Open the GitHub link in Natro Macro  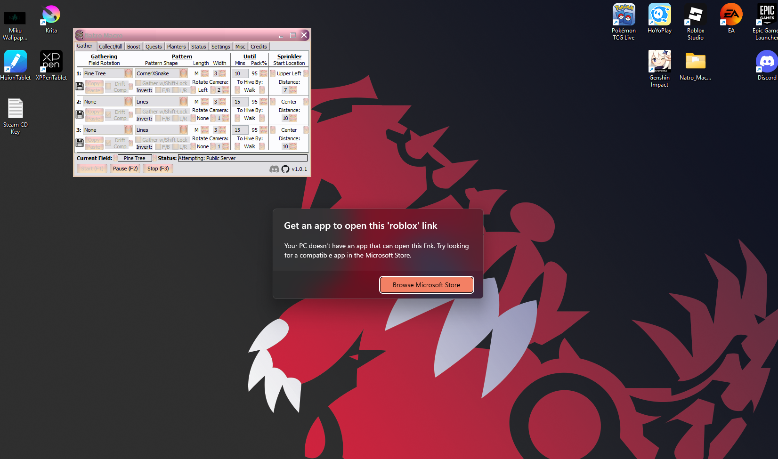pyautogui.click(x=285, y=169)
